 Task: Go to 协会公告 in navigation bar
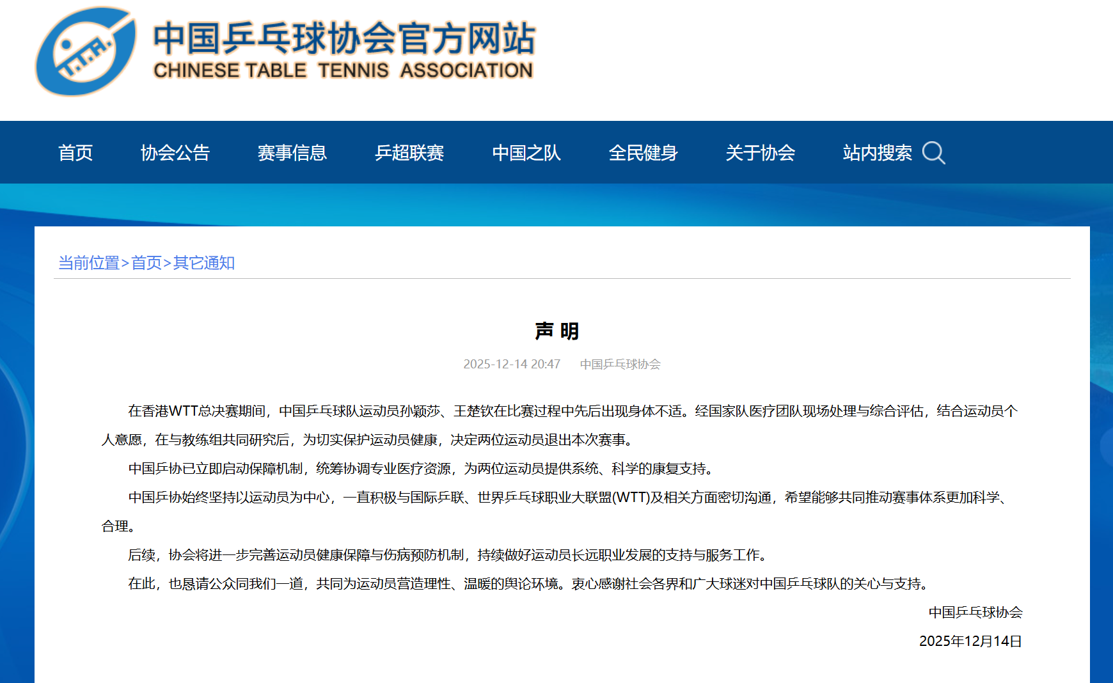[175, 153]
